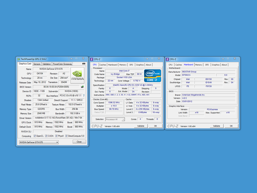This screenshot has height=193, width=257.
Task: Click the GPU-Z screenshot camera icon
Action: tap(84, 64)
